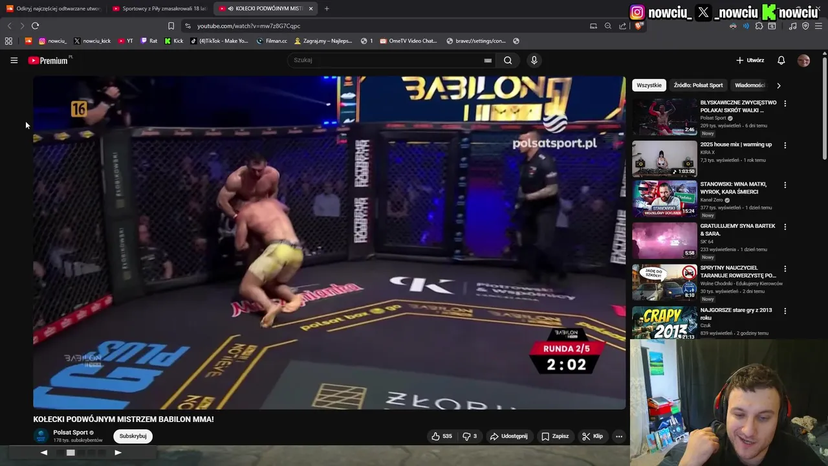Start voice search with the microphone icon
828x466 pixels.
[x=534, y=60]
